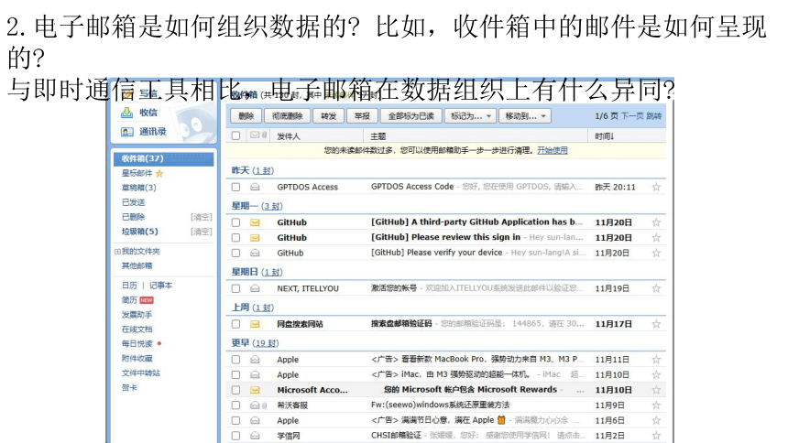
Task: Check the Microsoft Account email checkbox
Action: 235,390
